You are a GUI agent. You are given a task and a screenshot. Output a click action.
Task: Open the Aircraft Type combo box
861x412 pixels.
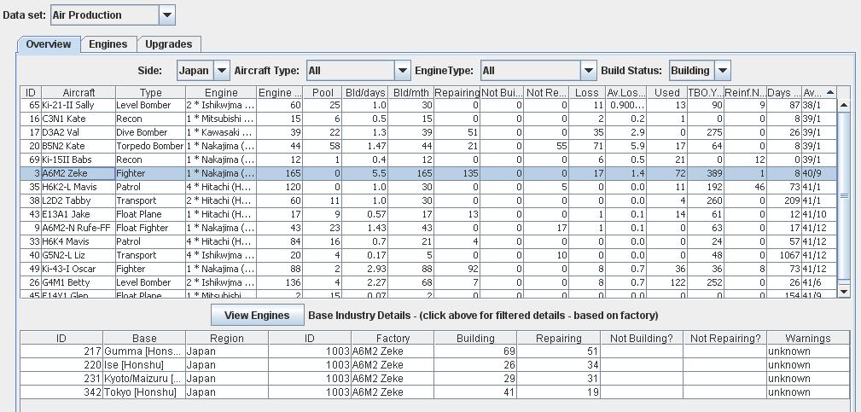[402, 71]
